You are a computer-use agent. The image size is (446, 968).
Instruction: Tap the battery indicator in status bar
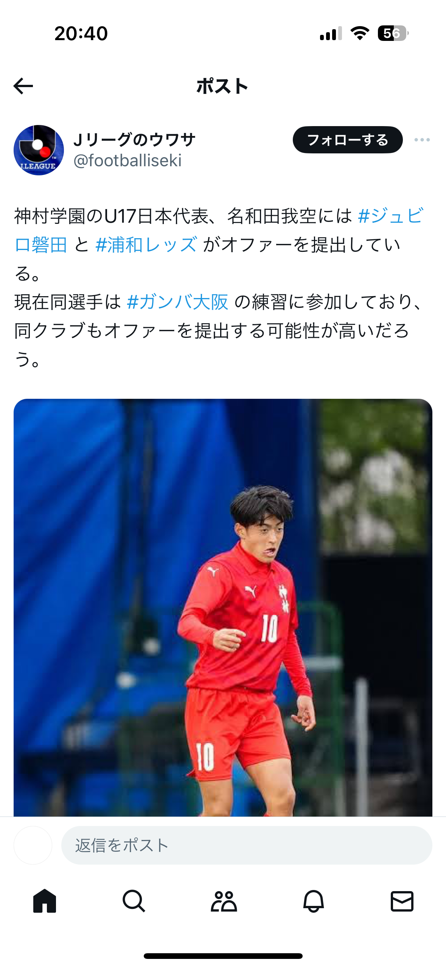(393, 33)
